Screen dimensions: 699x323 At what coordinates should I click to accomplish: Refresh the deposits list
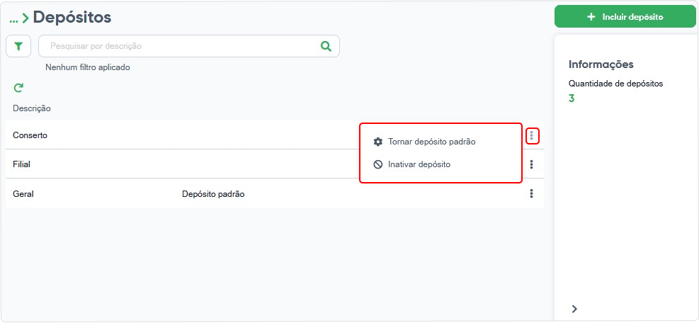pyautogui.click(x=18, y=88)
